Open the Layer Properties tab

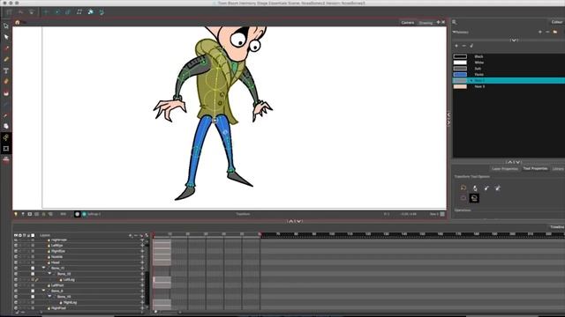point(505,168)
